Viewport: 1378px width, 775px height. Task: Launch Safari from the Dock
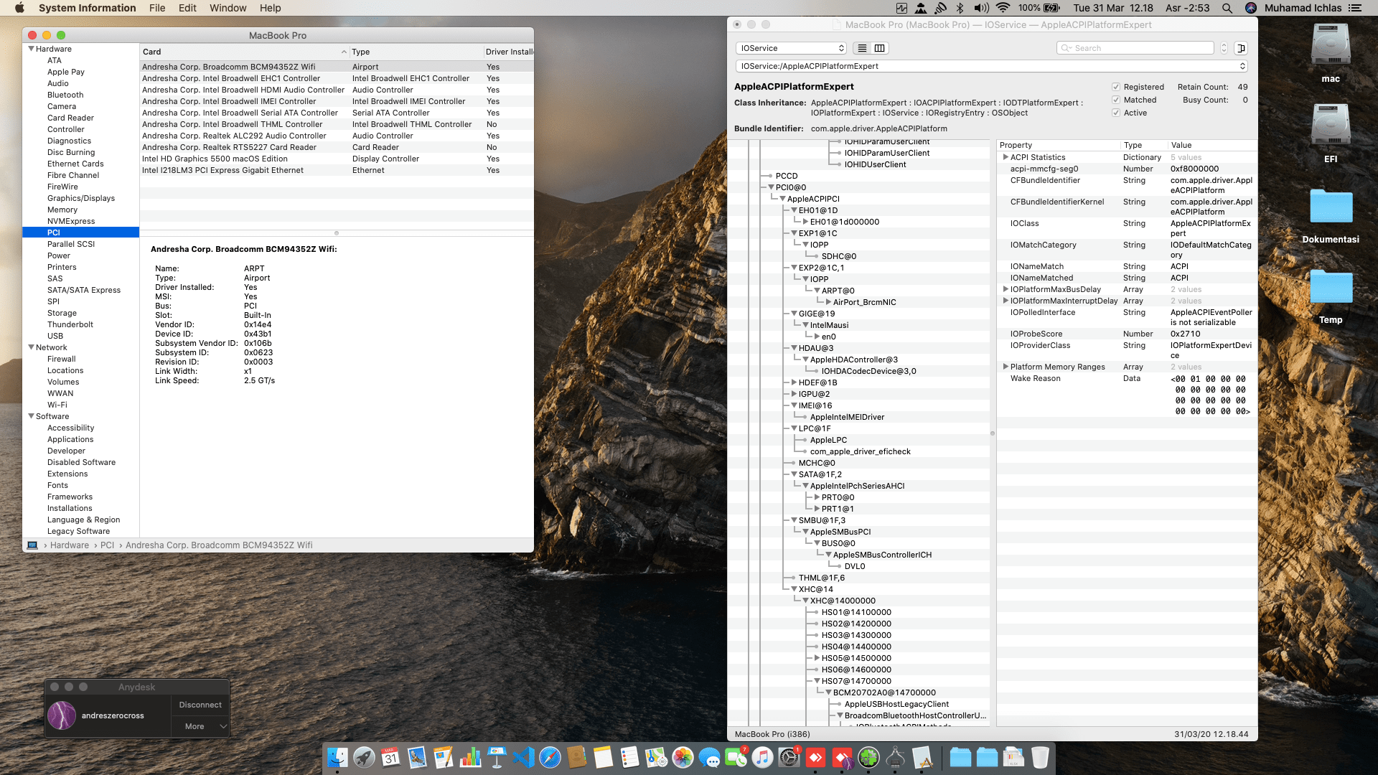tap(550, 757)
